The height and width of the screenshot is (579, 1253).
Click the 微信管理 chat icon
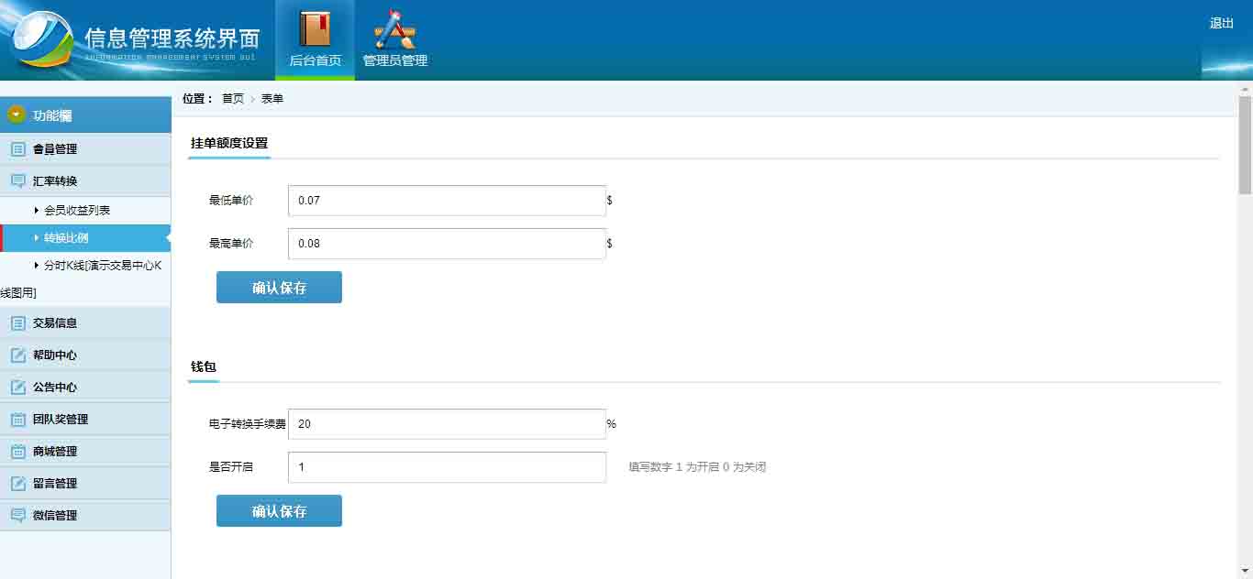click(18, 516)
